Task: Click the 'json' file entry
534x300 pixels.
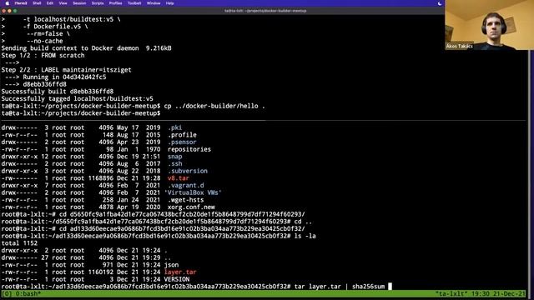Action: point(171,265)
